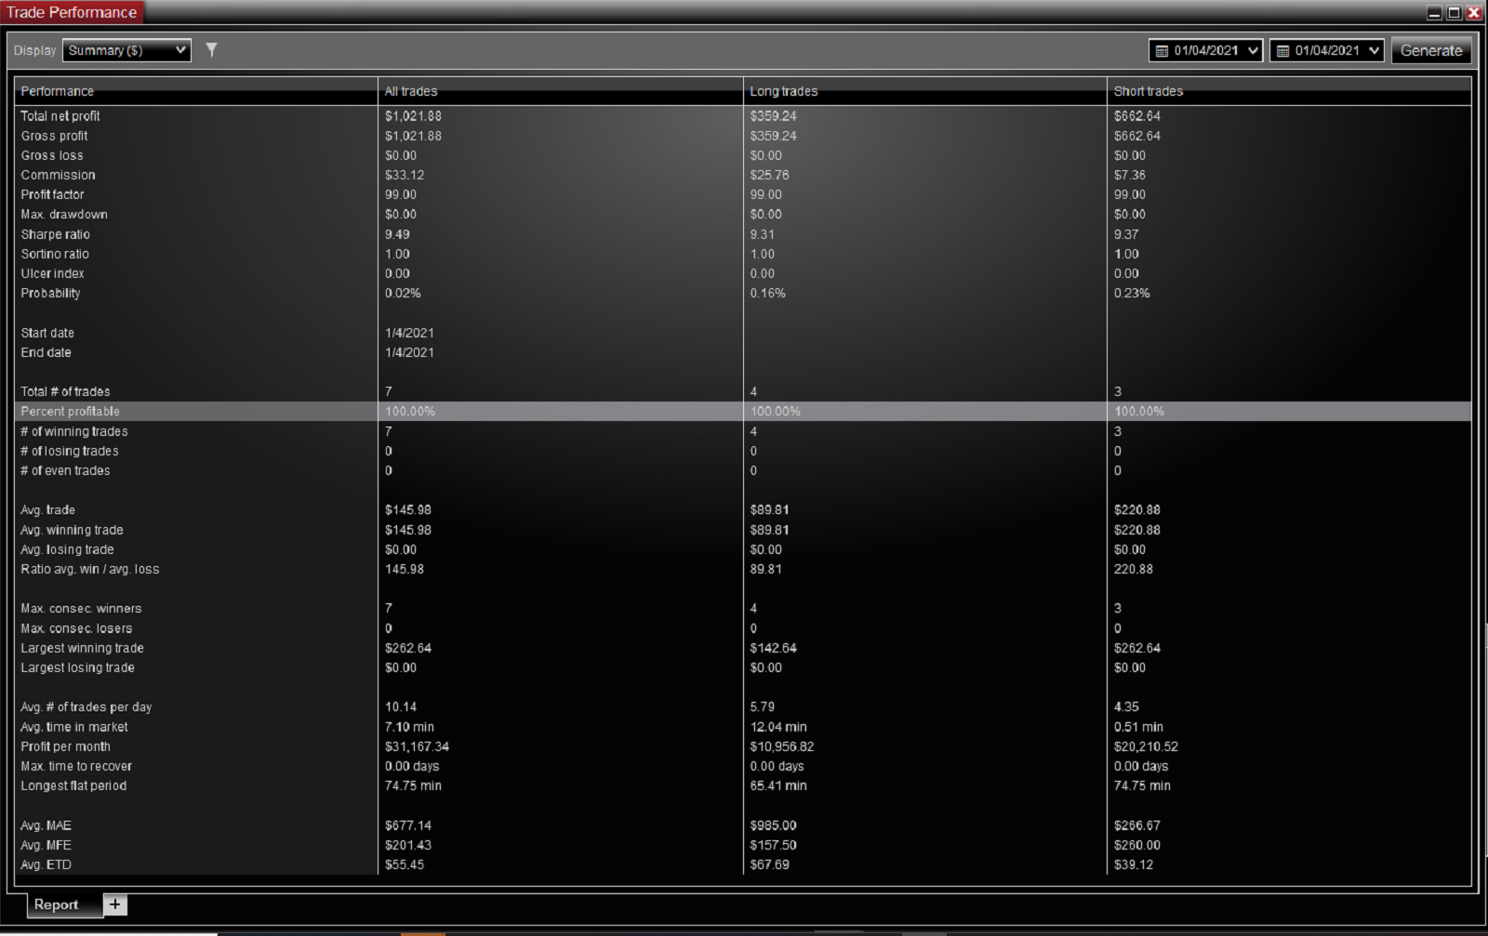Select the Sharpe ratio row label
The width and height of the screenshot is (1488, 936).
click(x=56, y=234)
